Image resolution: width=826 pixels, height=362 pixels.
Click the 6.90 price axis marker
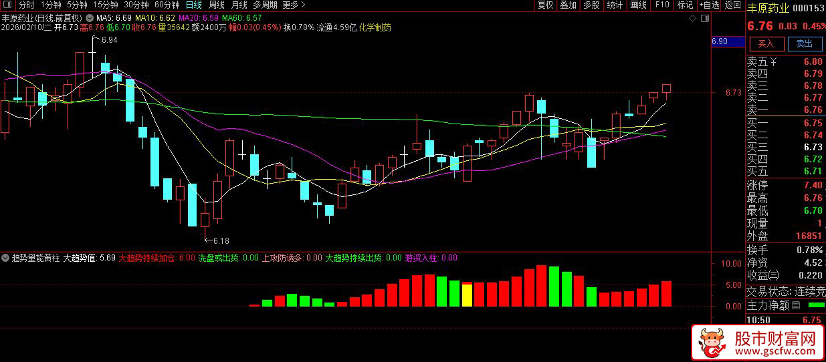pos(728,41)
